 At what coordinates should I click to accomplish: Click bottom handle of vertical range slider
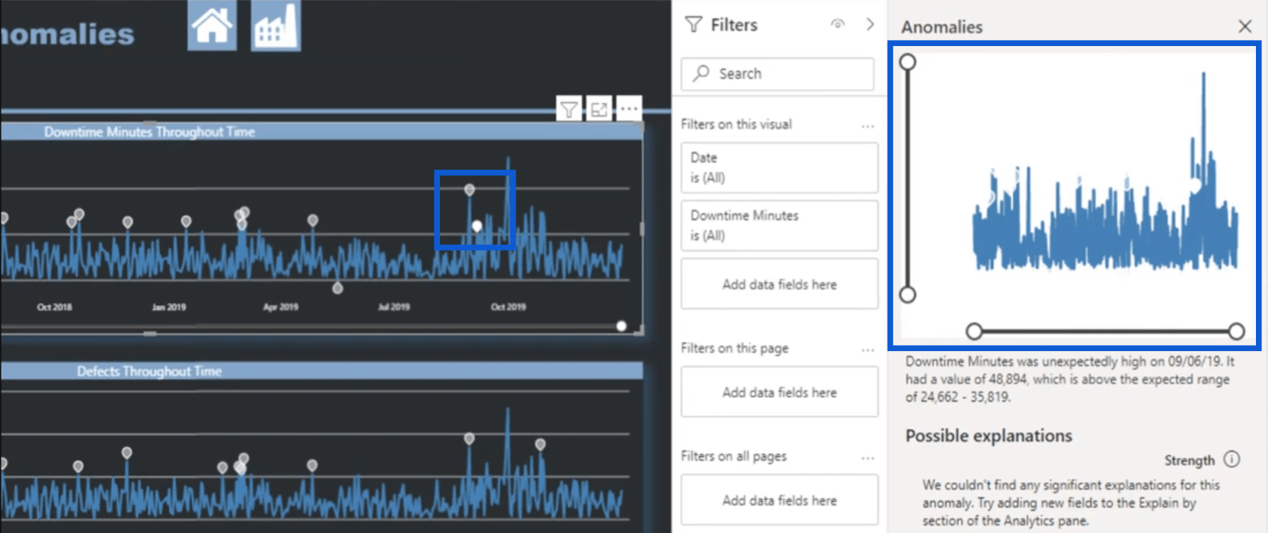[908, 294]
